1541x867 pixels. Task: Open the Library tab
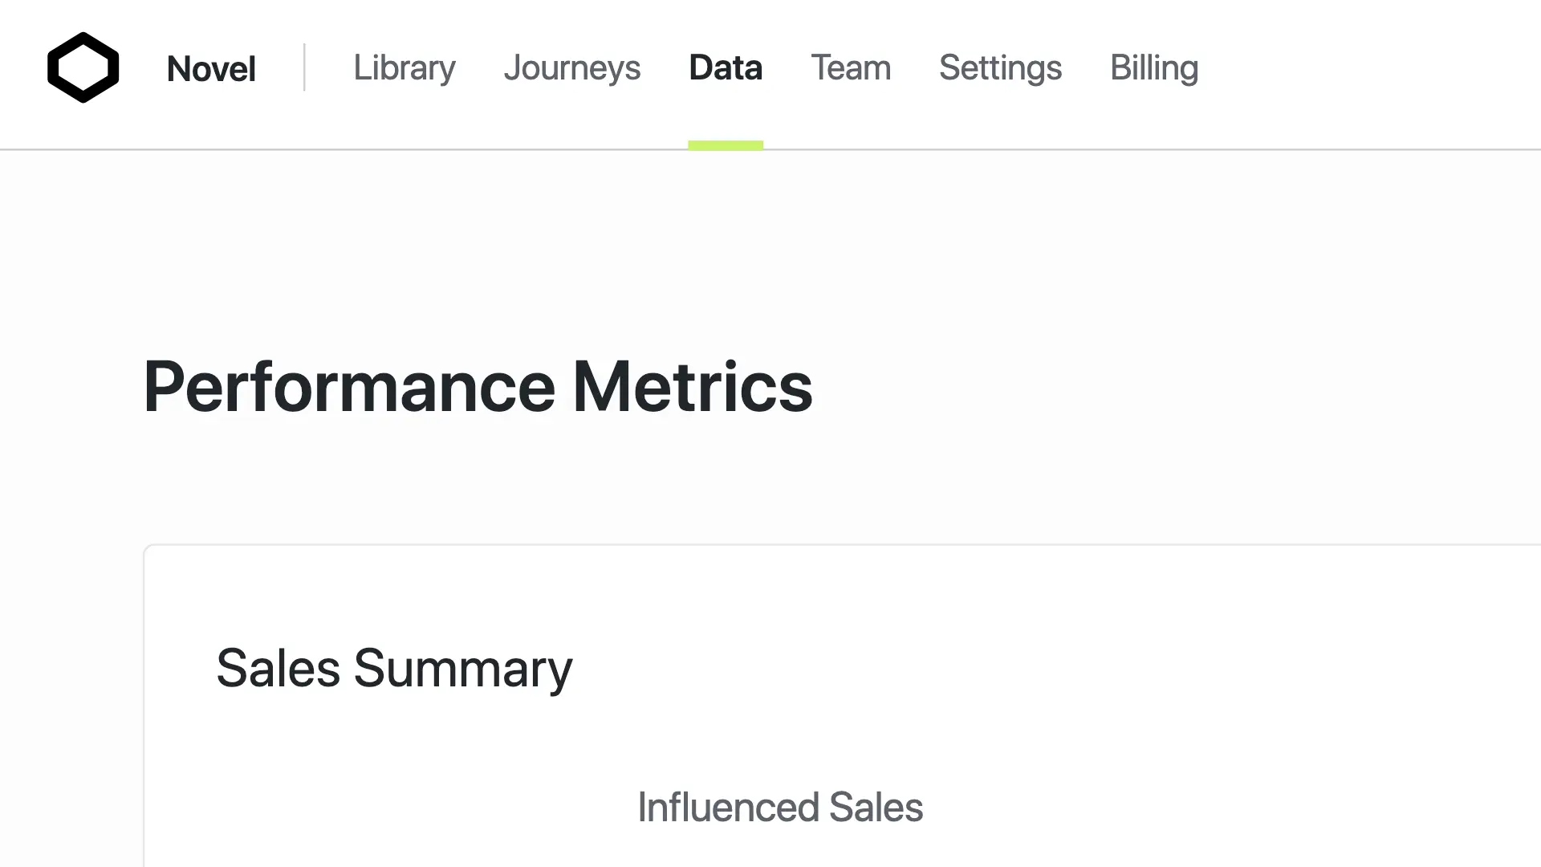[x=404, y=67]
